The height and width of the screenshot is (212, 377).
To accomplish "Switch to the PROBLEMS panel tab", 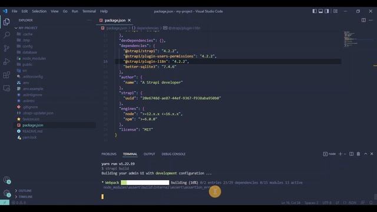I will pyautogui.click(x=109, y=154).
